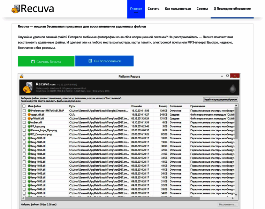The height and width of the screenshot is (209, 265).
Task: Click the green status dot of lang-1031.dll
Action: (x=29, y=138)
